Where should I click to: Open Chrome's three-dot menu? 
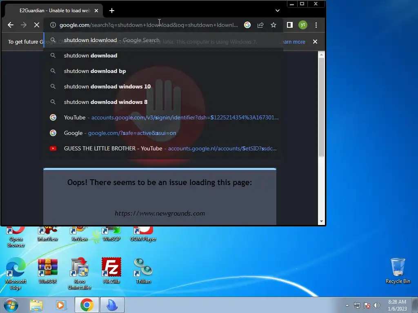(316, 25)
